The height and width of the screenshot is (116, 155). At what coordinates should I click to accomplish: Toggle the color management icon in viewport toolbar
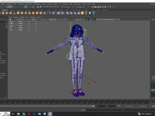coord(97,19)
